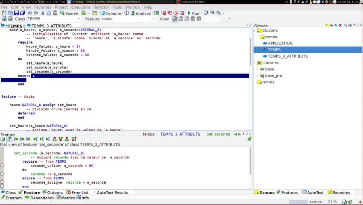Click the Analyze button
Image resolution: width=363 pixels, height=205 pixels.
pos(141,13)
